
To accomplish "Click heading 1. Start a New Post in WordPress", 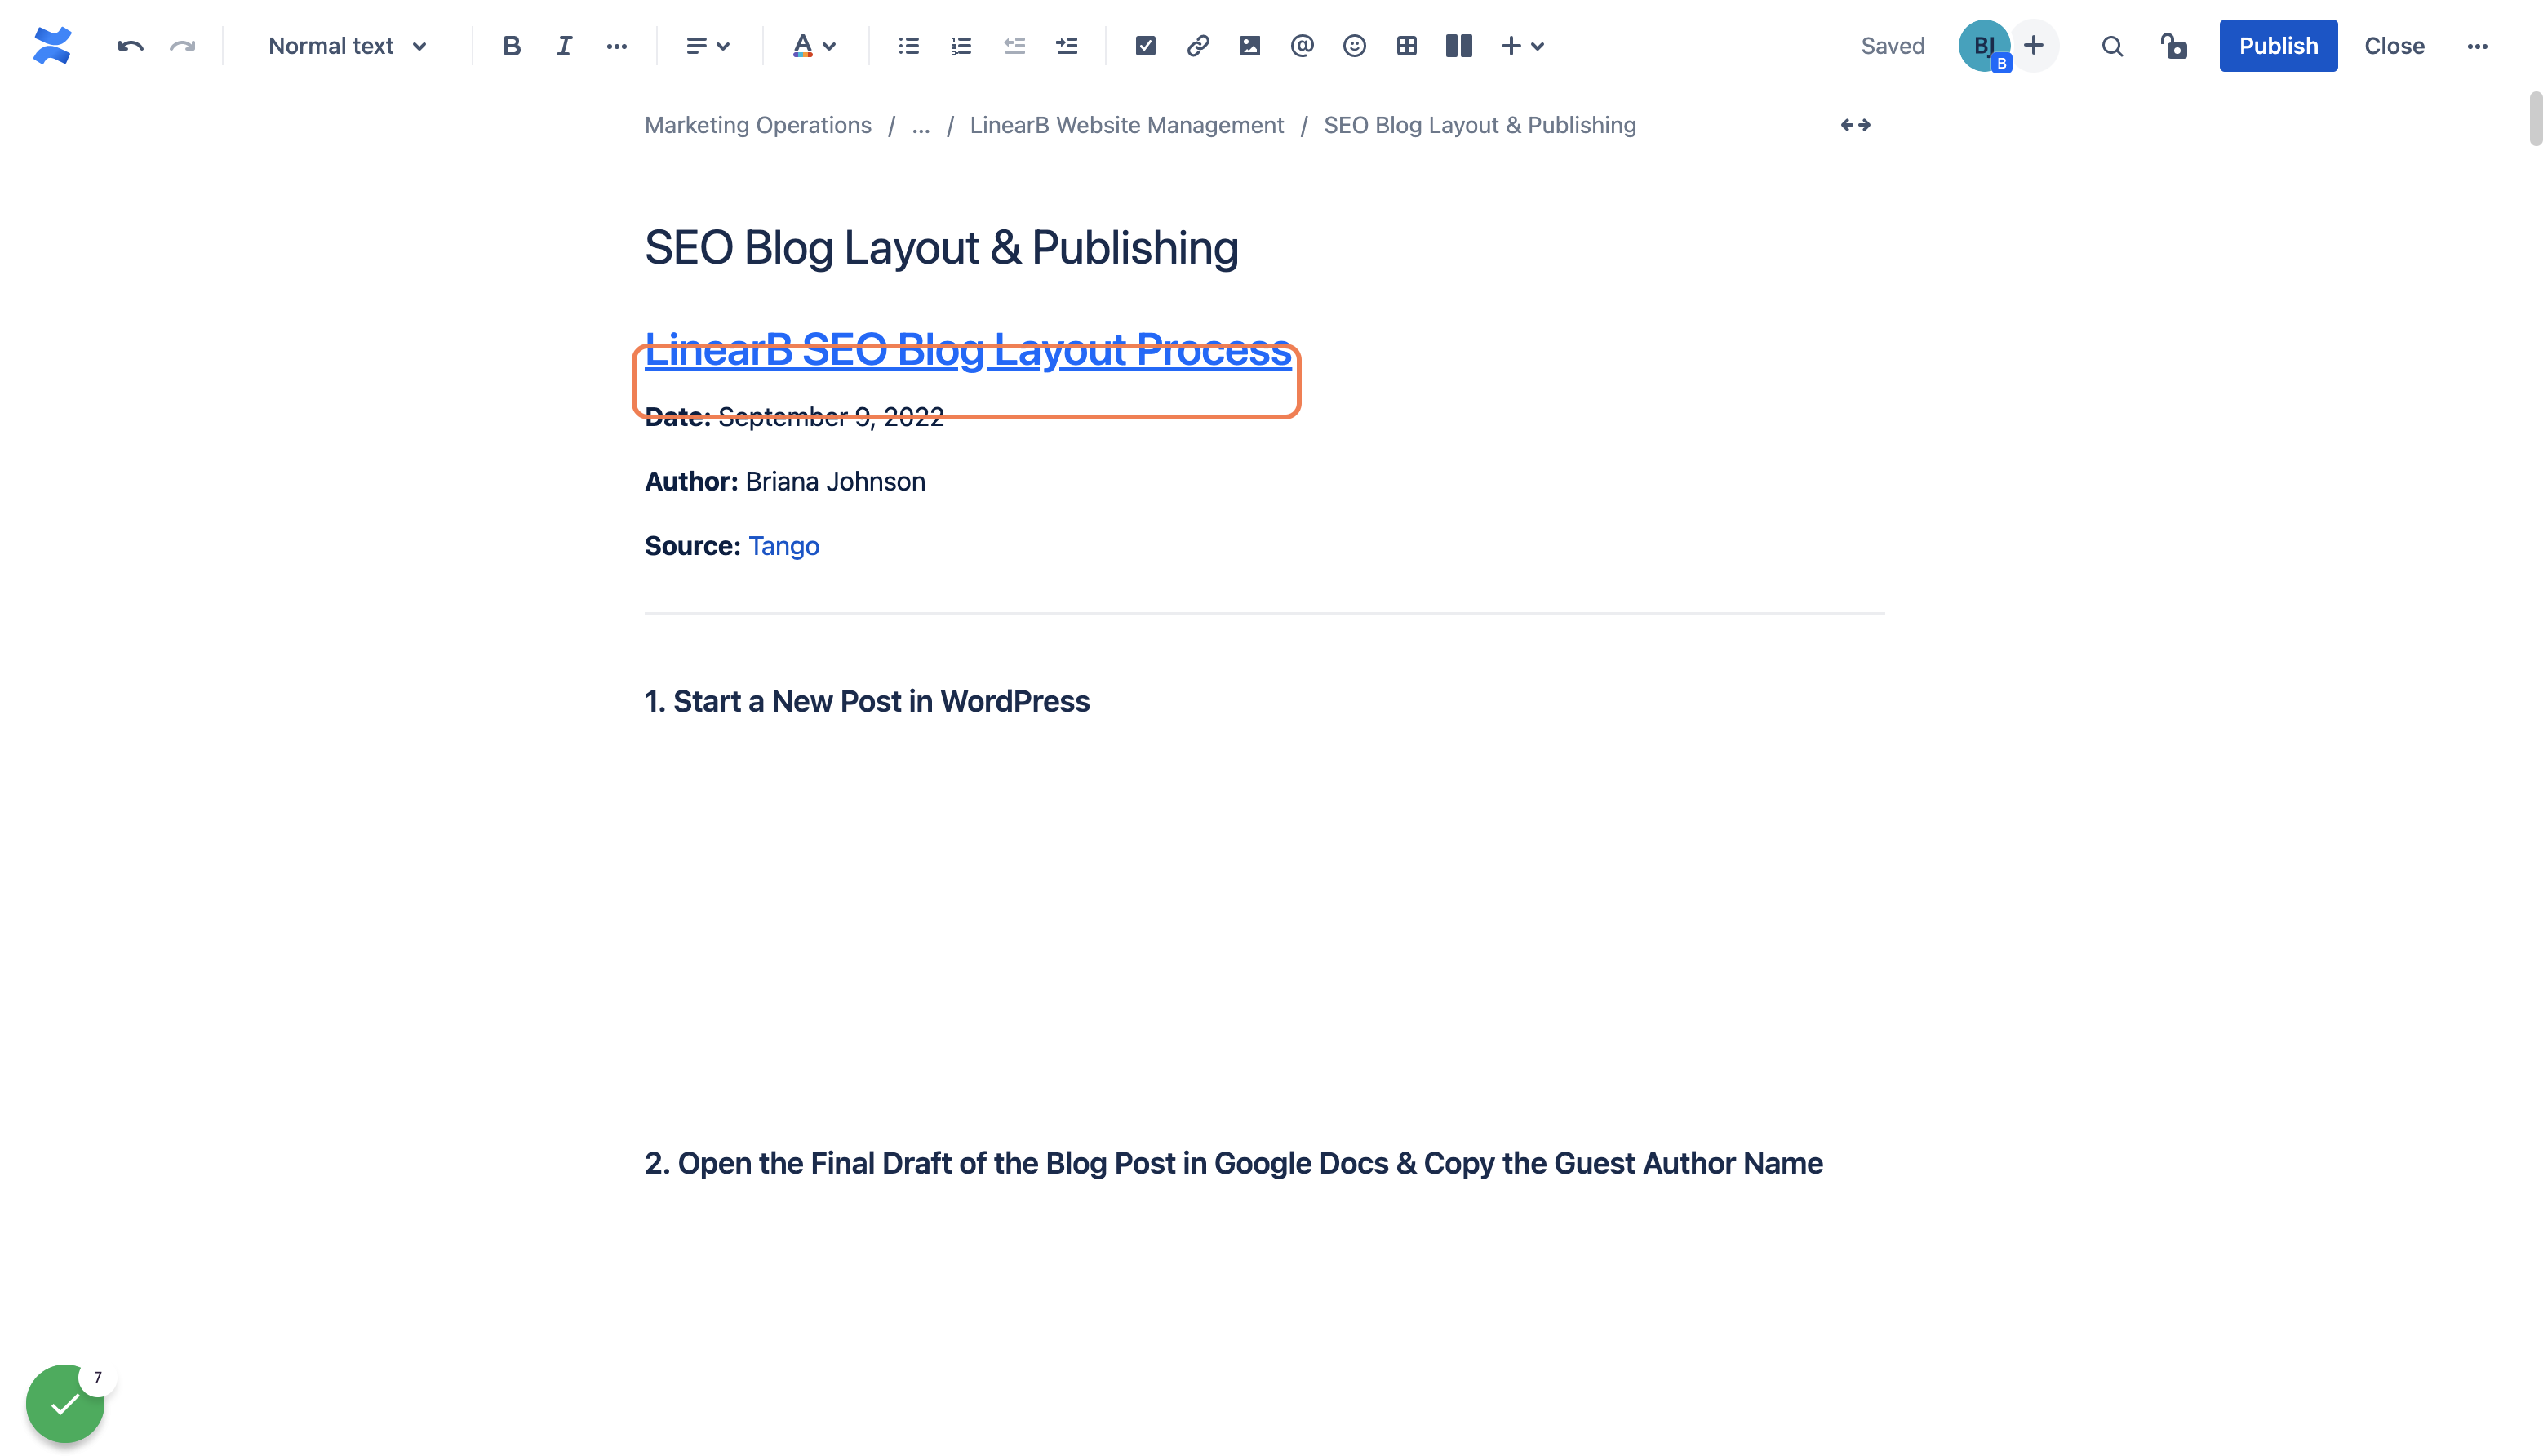I will (866, 701).
